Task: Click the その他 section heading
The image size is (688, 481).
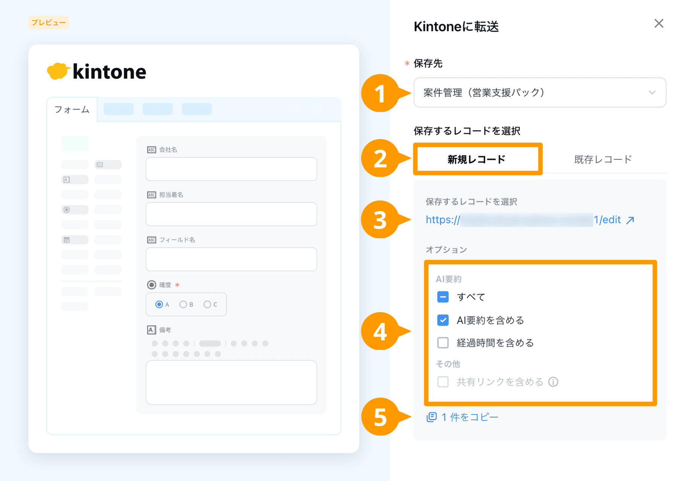Action: [448, 364]
